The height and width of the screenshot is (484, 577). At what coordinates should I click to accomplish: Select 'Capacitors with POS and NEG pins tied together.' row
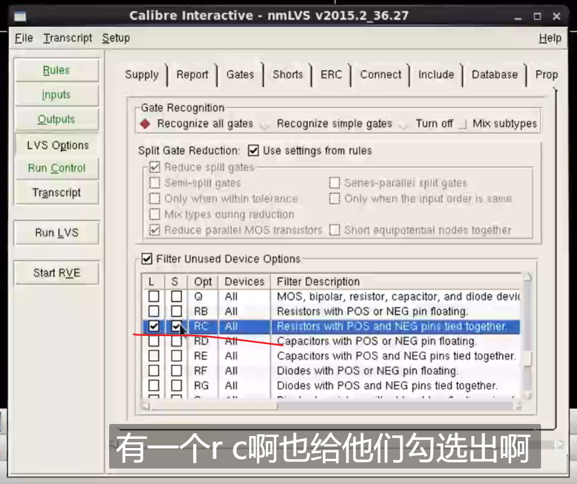pos(331,356)
